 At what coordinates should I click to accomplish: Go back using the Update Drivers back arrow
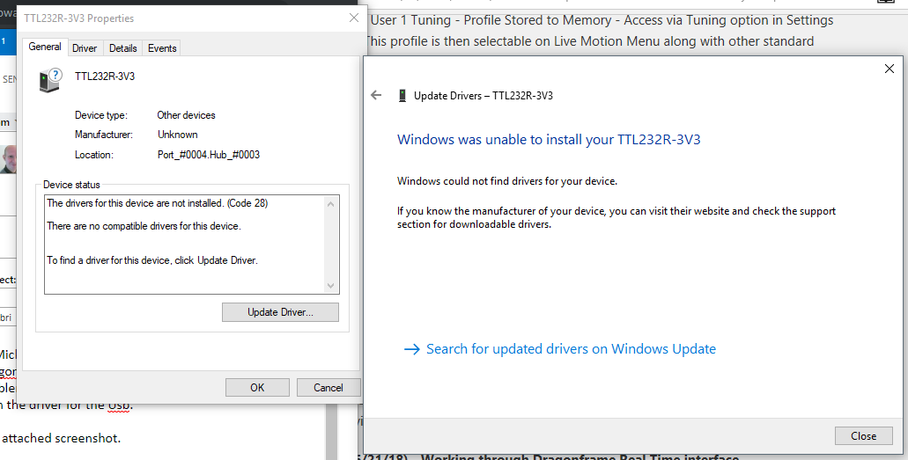click(377, 95)
